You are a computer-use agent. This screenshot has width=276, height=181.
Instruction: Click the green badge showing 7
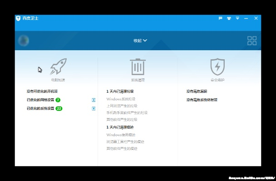click(58, 100)
